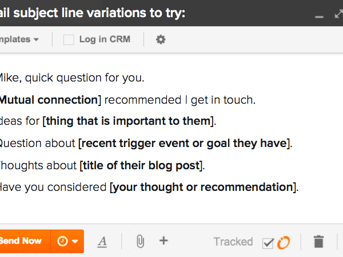
Task: Place cursor in 'Mutual connection' line
Action: pyautogui.click(x=127, y=100)
